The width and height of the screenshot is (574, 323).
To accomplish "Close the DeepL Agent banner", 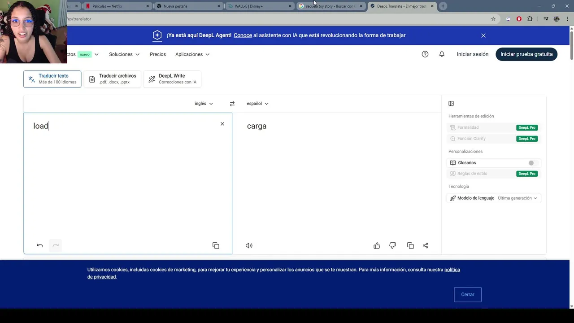I will point(483,35).
